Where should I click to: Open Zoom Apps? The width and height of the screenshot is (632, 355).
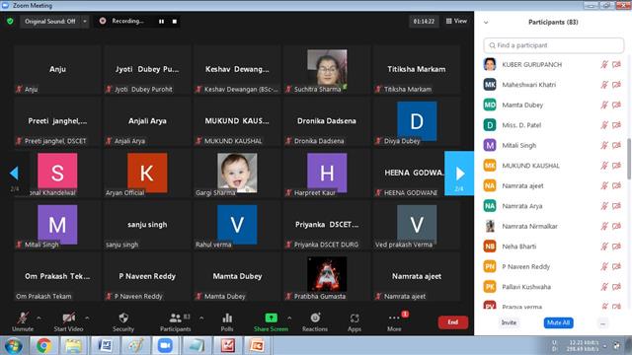click(355, 322)
